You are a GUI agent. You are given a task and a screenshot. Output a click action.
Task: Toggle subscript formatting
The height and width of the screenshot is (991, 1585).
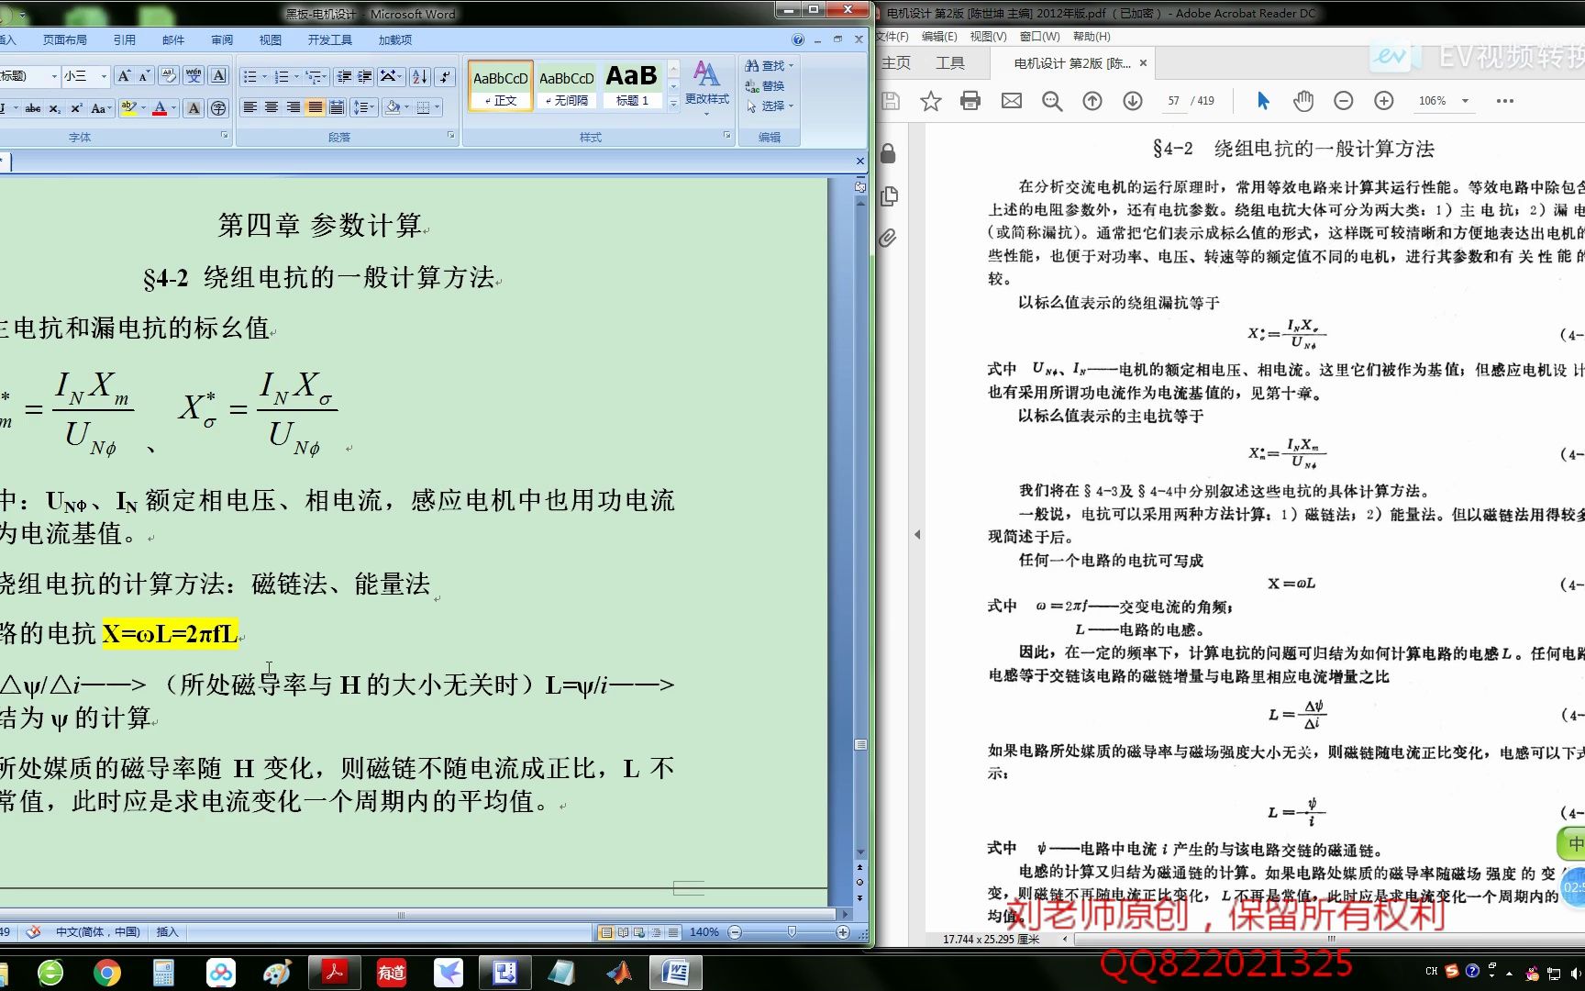pos(55,108)
